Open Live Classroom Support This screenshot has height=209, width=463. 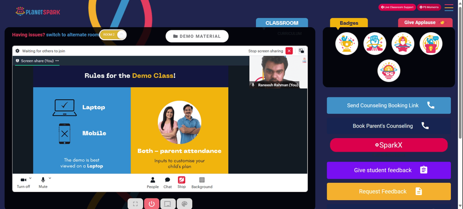point(397,7)
